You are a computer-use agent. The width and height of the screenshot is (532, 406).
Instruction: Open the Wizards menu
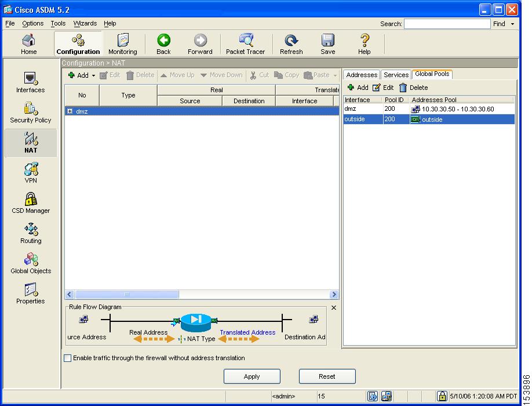pos(85,23)
